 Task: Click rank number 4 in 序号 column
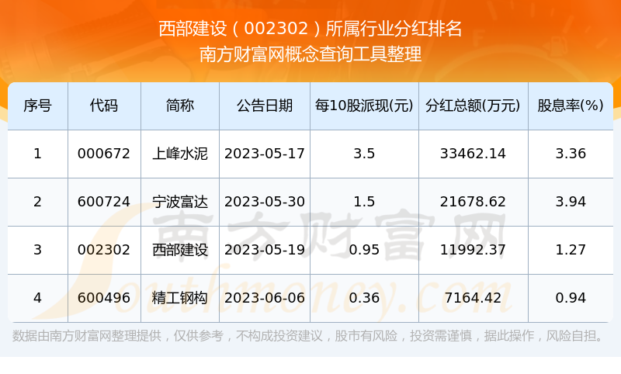(37, 298)
